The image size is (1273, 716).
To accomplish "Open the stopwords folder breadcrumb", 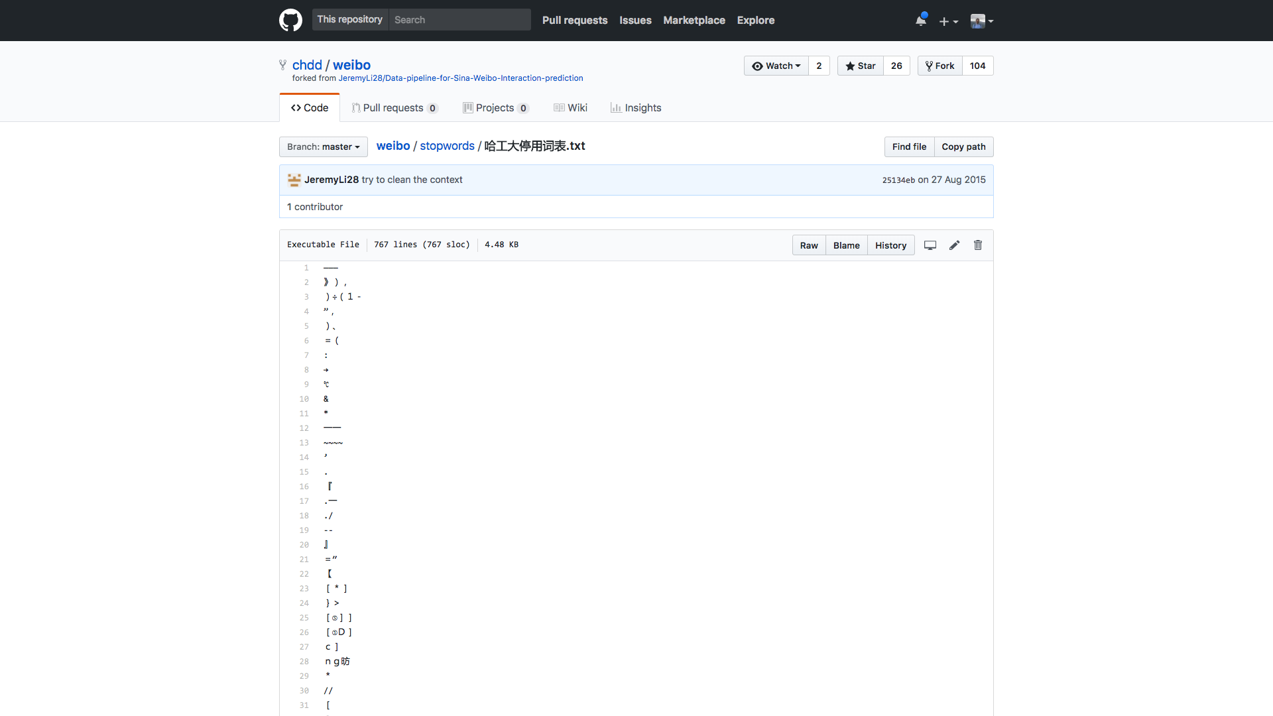I will pos(447,146).
